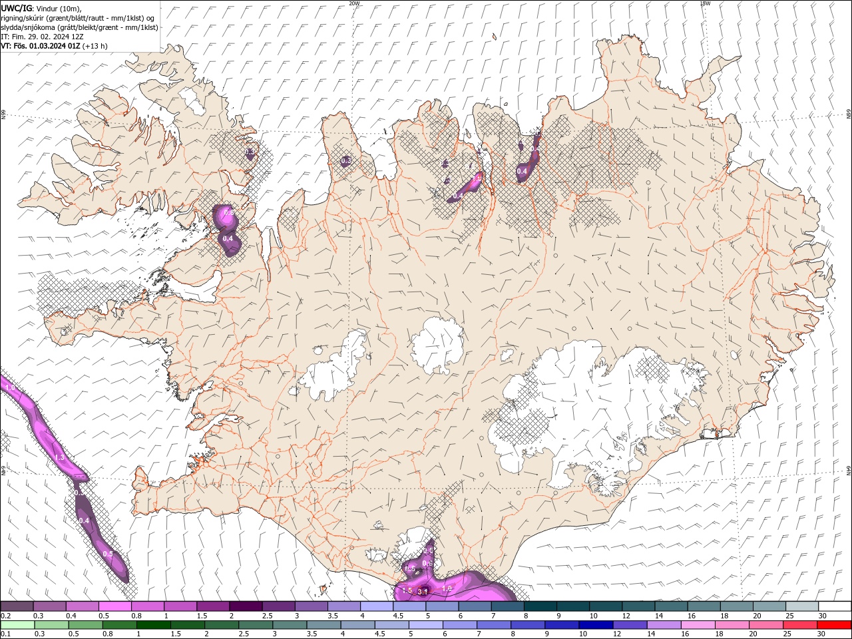Click the upper legend swatch between 2 and 2.5
The width and height of the screenshot is (852, 639).
click(x=246, y=606)
